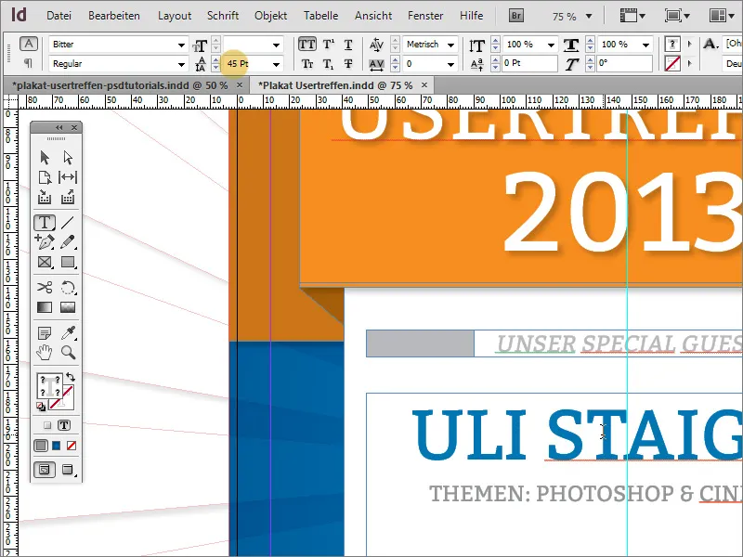Choose the Gradient Feather tool

68,307
